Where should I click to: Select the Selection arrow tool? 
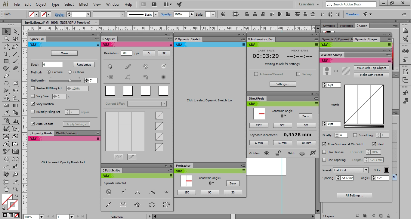coord(6,32)
